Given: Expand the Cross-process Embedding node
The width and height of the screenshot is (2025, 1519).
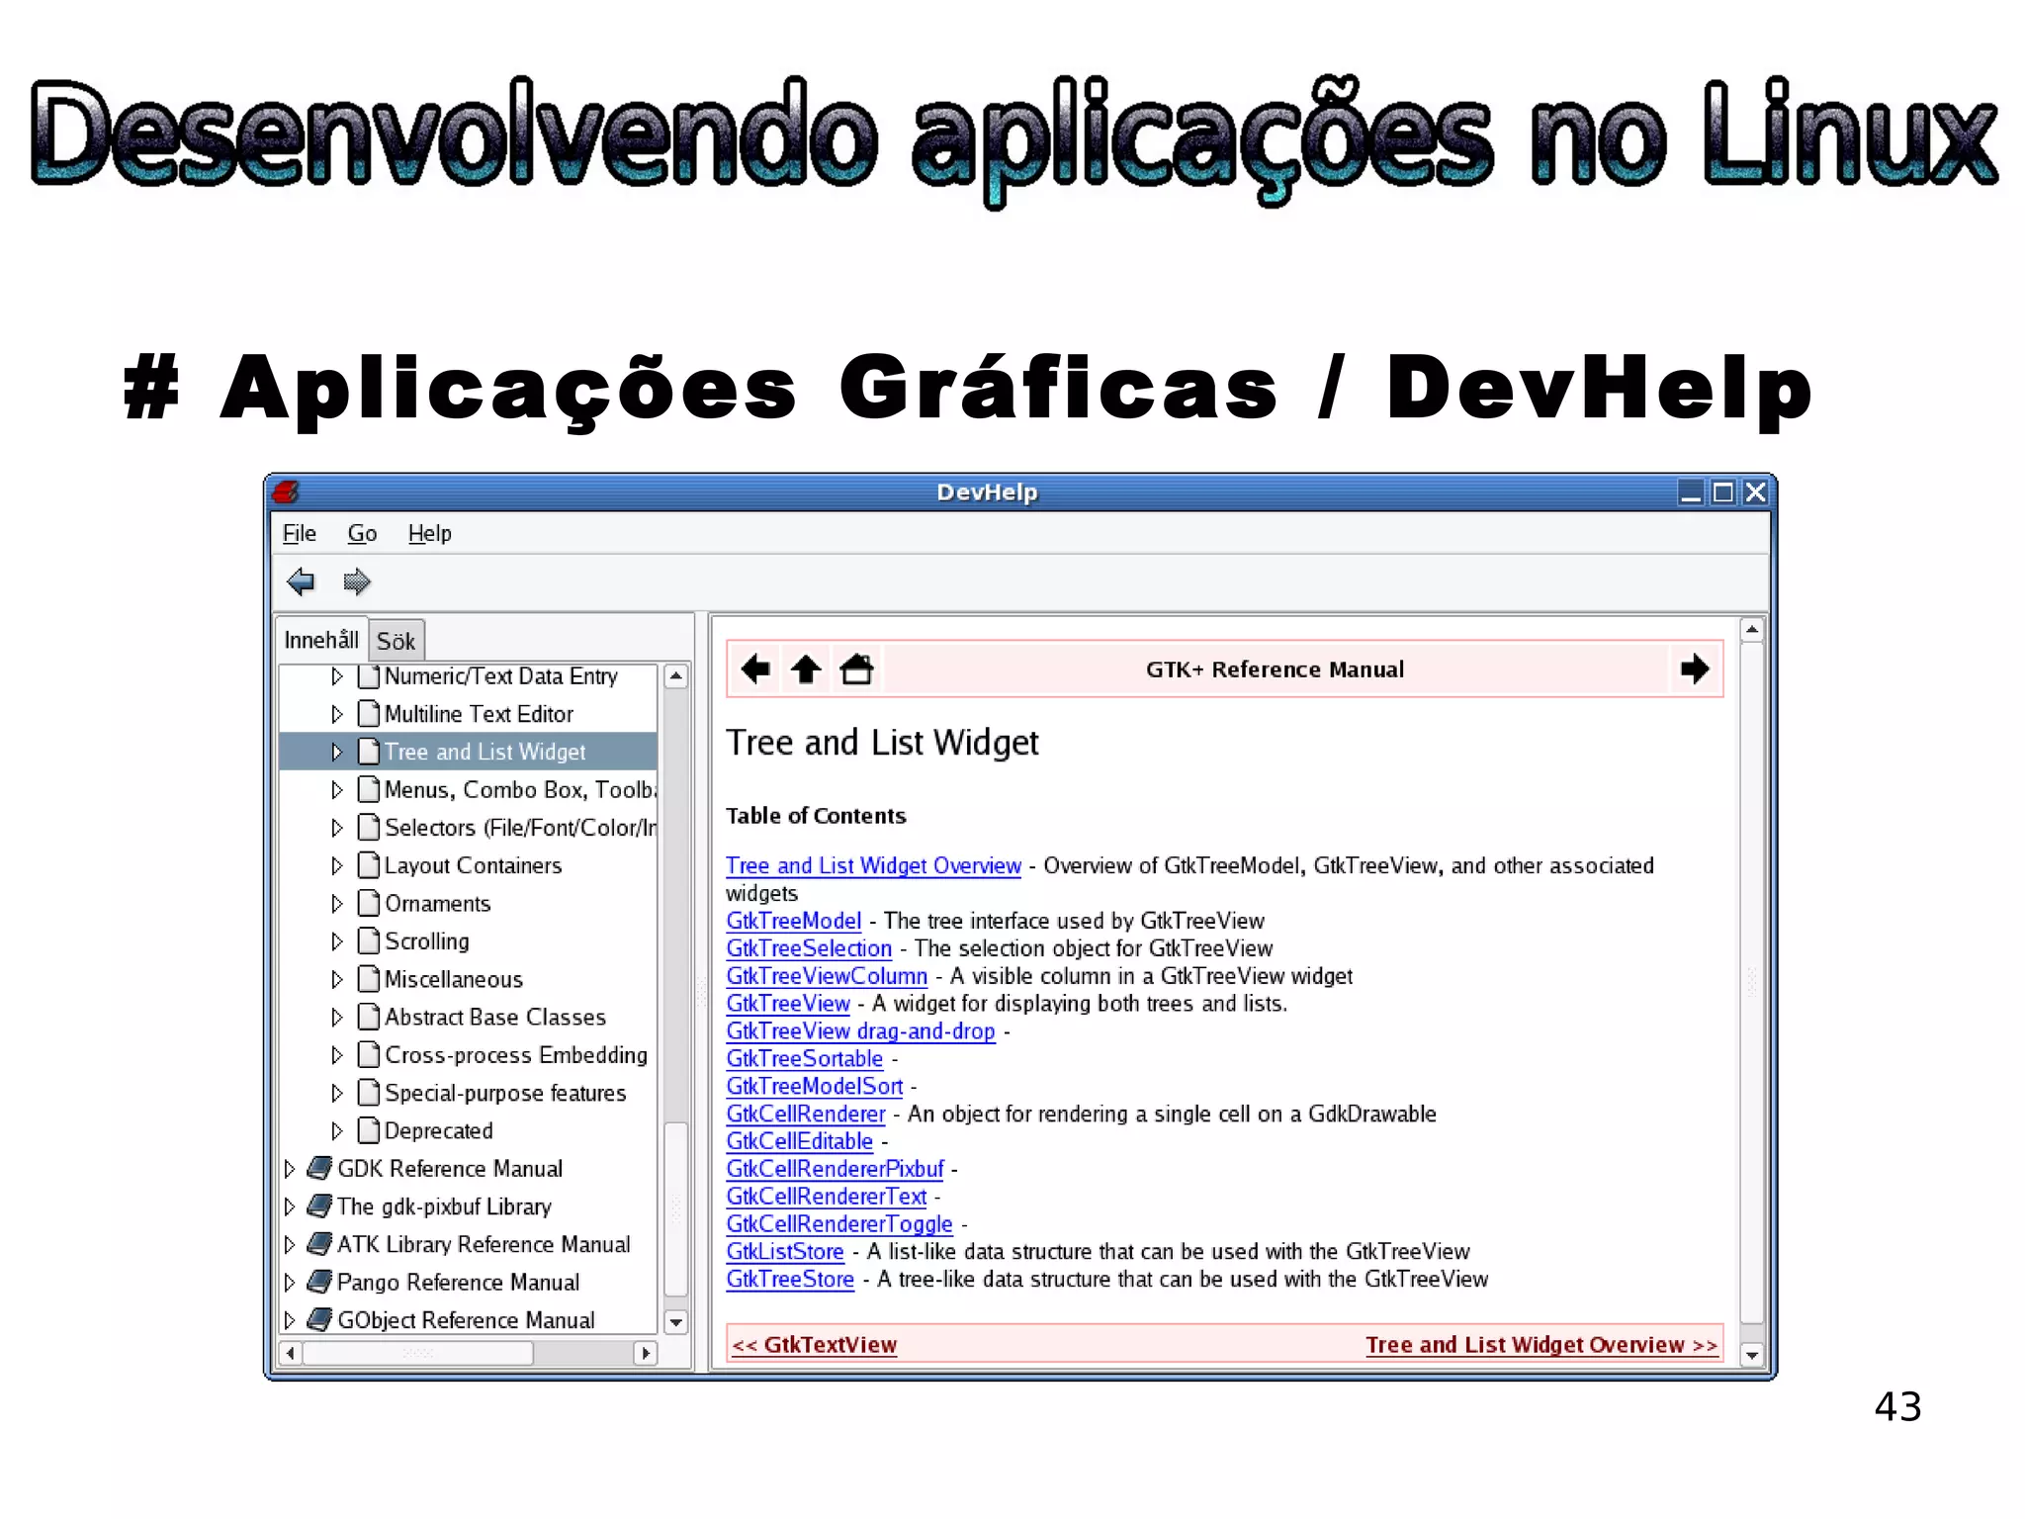Looking at the screenshot, I should pyautogui.click(x=336, y=1055).
